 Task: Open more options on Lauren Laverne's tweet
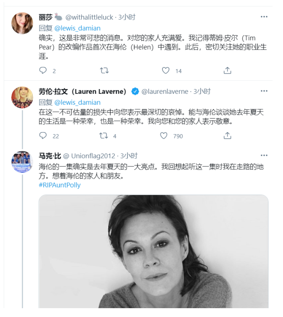click(264, 91)
